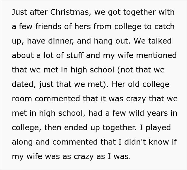187x170 pixels.
Task: Click the word "didn't" in the tenth line
Action: [x=135, y=142]
